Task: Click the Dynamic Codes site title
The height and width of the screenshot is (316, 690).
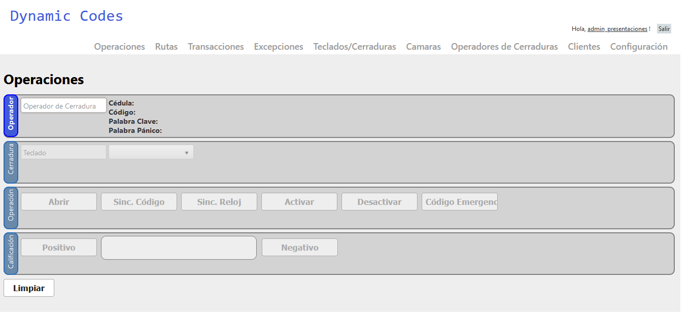Action: click(66, 16)
